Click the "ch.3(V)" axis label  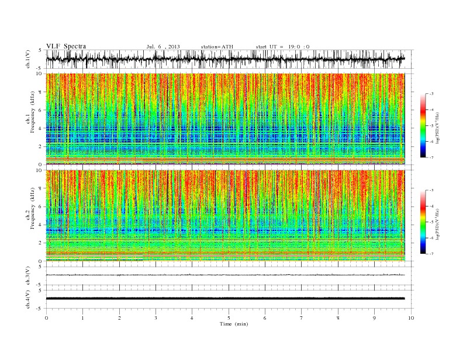pyautogui.click(x=28, y=276)
